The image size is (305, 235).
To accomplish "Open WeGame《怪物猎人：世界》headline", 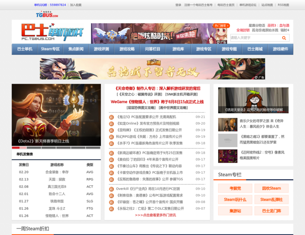I will (x=157, y=102).
